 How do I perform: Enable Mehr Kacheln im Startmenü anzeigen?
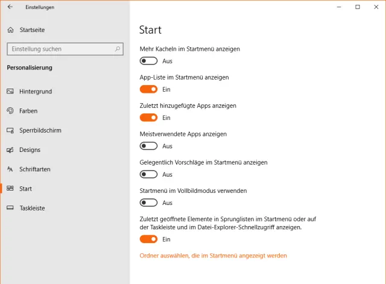click(x=148, y=61)
